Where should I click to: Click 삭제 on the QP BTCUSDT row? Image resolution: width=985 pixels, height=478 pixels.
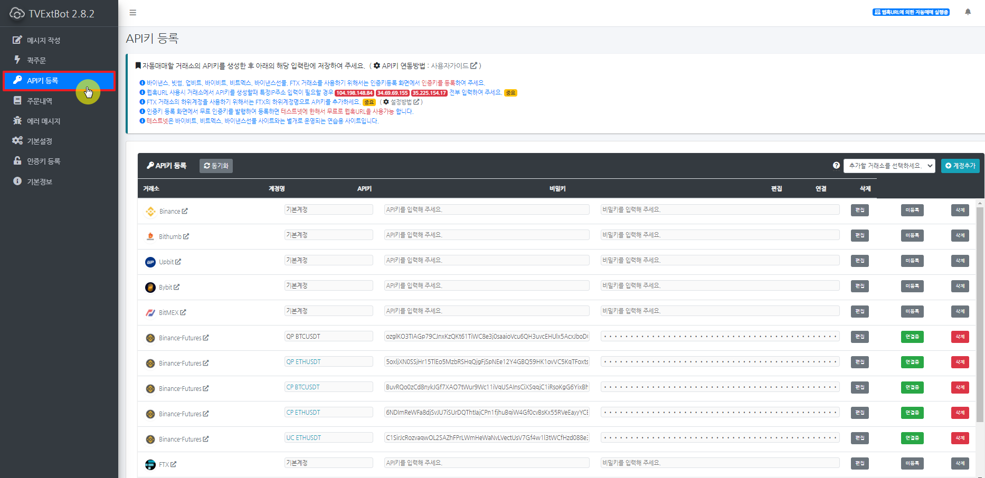pyautogui.click(x=960, y=337)
